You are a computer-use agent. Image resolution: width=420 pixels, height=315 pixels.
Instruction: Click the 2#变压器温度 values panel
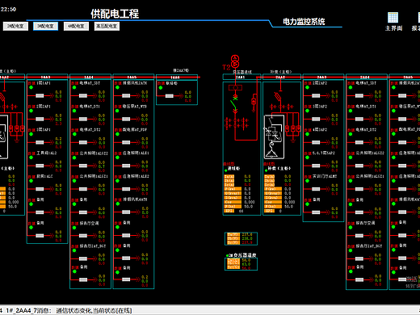tap(241, 264)
